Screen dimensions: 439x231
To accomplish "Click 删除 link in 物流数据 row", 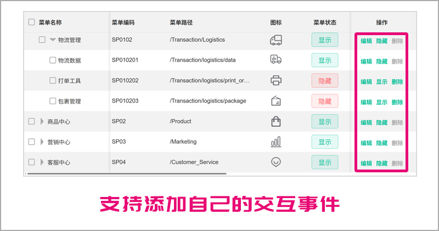I will (x=397, y=61).
